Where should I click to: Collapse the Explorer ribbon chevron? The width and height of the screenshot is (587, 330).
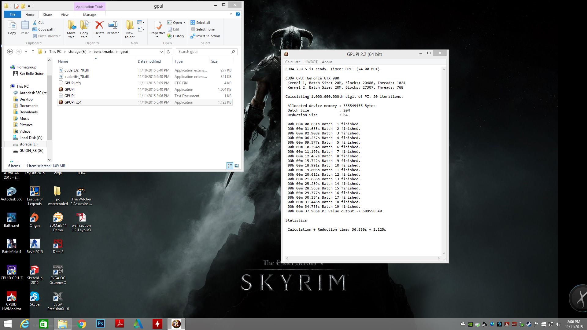point(231,14)
